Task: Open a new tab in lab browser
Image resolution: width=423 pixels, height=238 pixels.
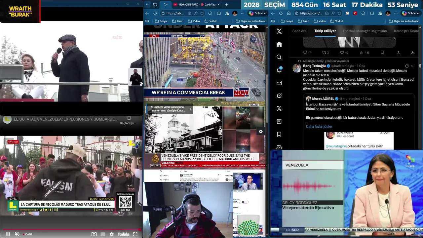Action: (226, 4)
